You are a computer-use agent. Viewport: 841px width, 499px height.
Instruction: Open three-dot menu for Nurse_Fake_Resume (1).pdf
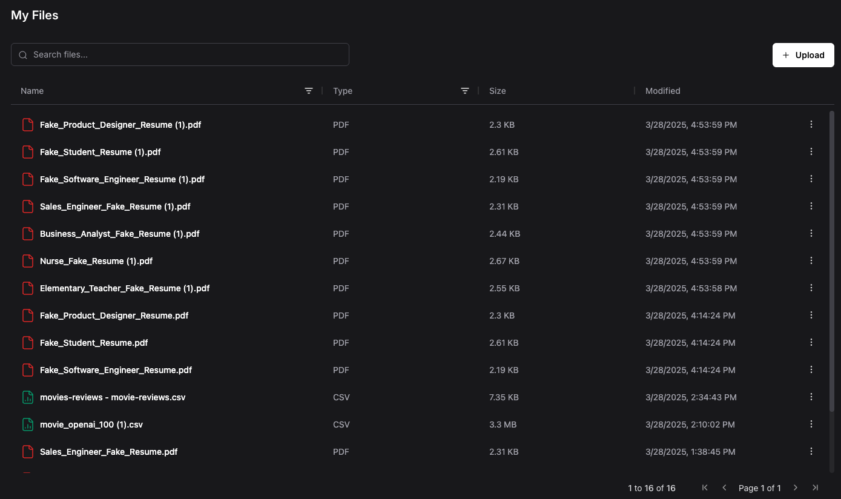coord(811,260)
